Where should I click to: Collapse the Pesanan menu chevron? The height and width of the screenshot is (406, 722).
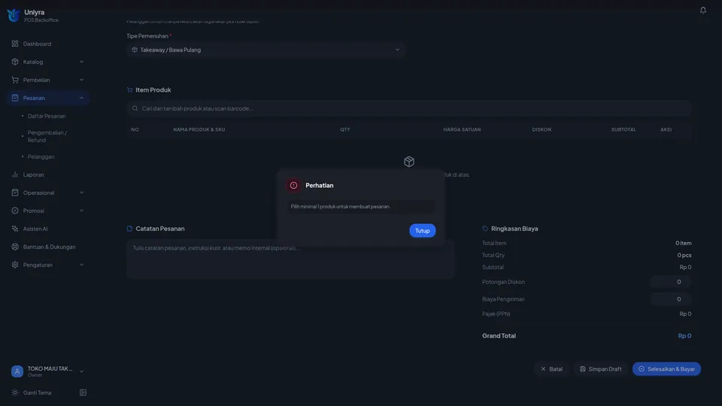pyautogui.click(x=81, y=98)
